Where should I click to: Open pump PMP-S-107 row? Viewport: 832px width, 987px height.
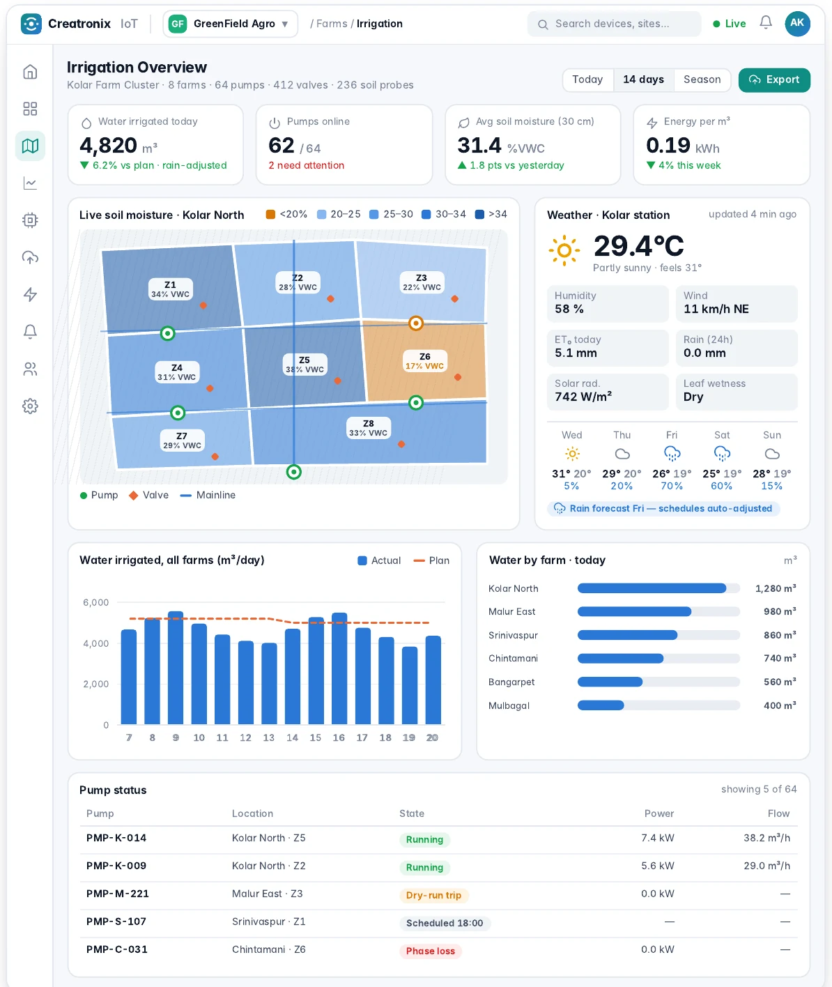[x=438, y=922]
